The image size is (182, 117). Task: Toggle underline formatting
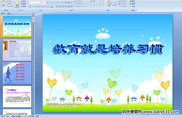(35, 7)
